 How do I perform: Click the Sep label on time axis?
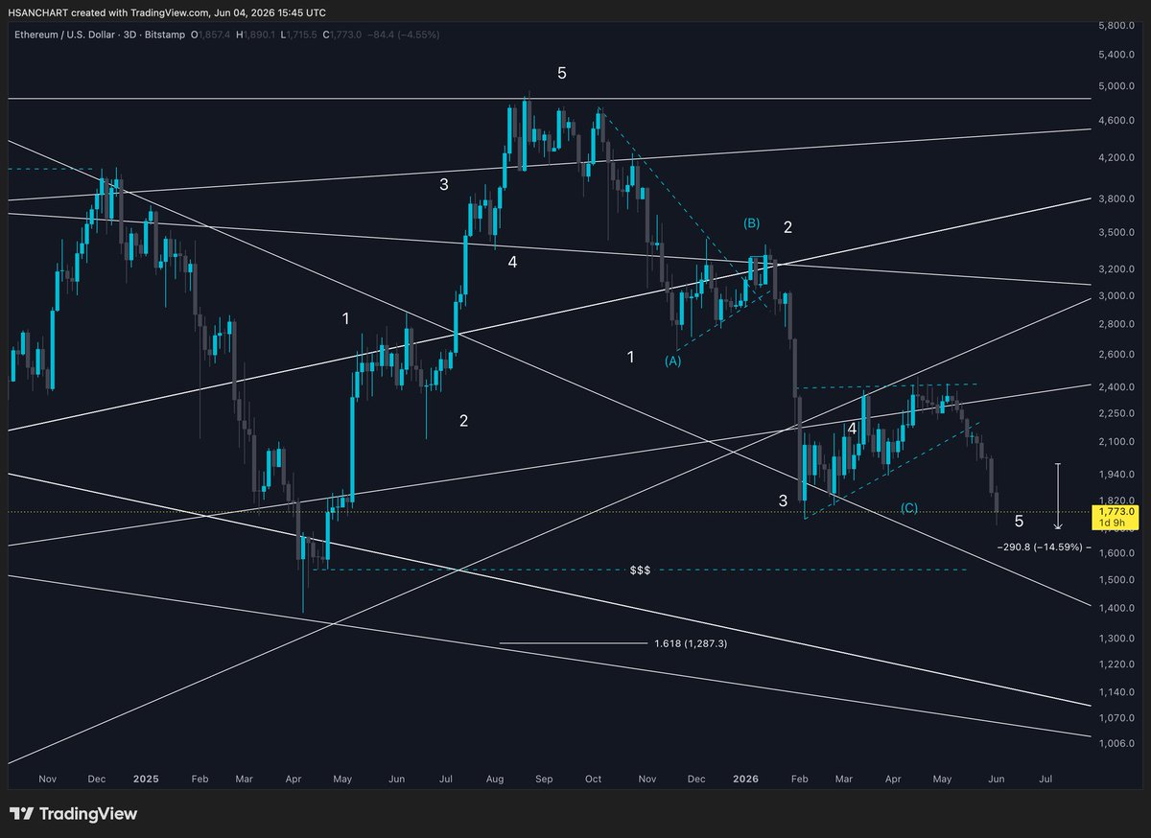pos(544,780)
